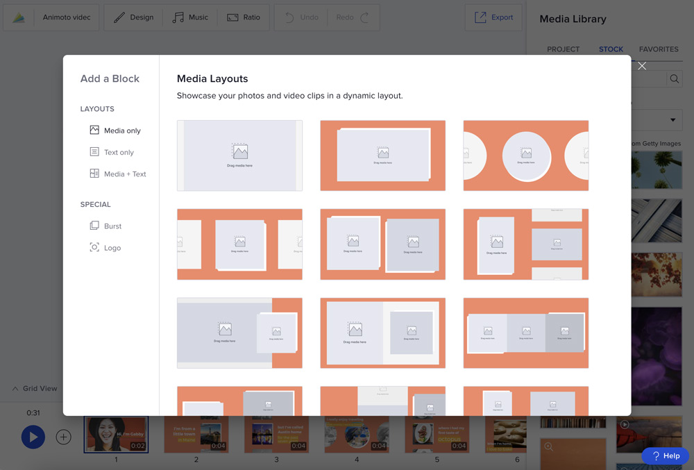Switch to the FAVORITES media tab

pyautogui.click(x=659, y=49)
